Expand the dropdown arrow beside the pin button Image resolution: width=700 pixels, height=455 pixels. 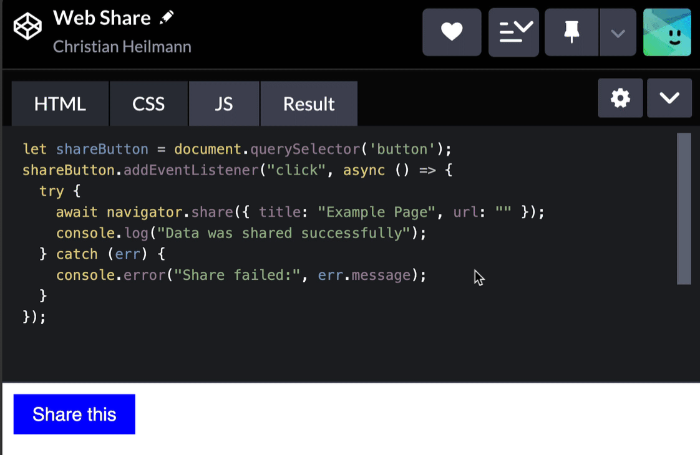pyautogui.click(x=618, y=32)
